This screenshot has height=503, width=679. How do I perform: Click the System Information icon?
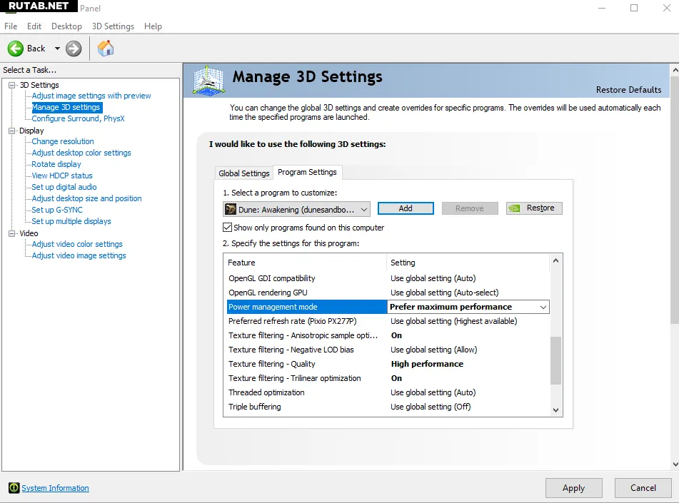pyautogui.click(x=14, y=488)
